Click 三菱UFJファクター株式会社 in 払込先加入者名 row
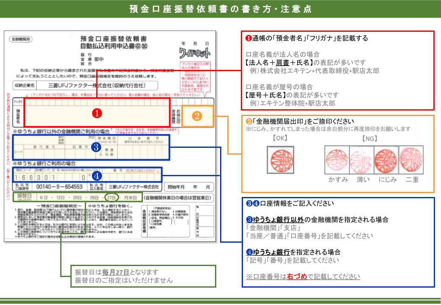 (134, 187)
